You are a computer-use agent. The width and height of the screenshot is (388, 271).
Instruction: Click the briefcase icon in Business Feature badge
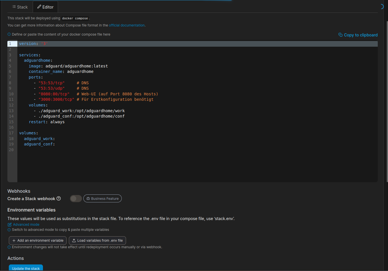pos(88,199)
